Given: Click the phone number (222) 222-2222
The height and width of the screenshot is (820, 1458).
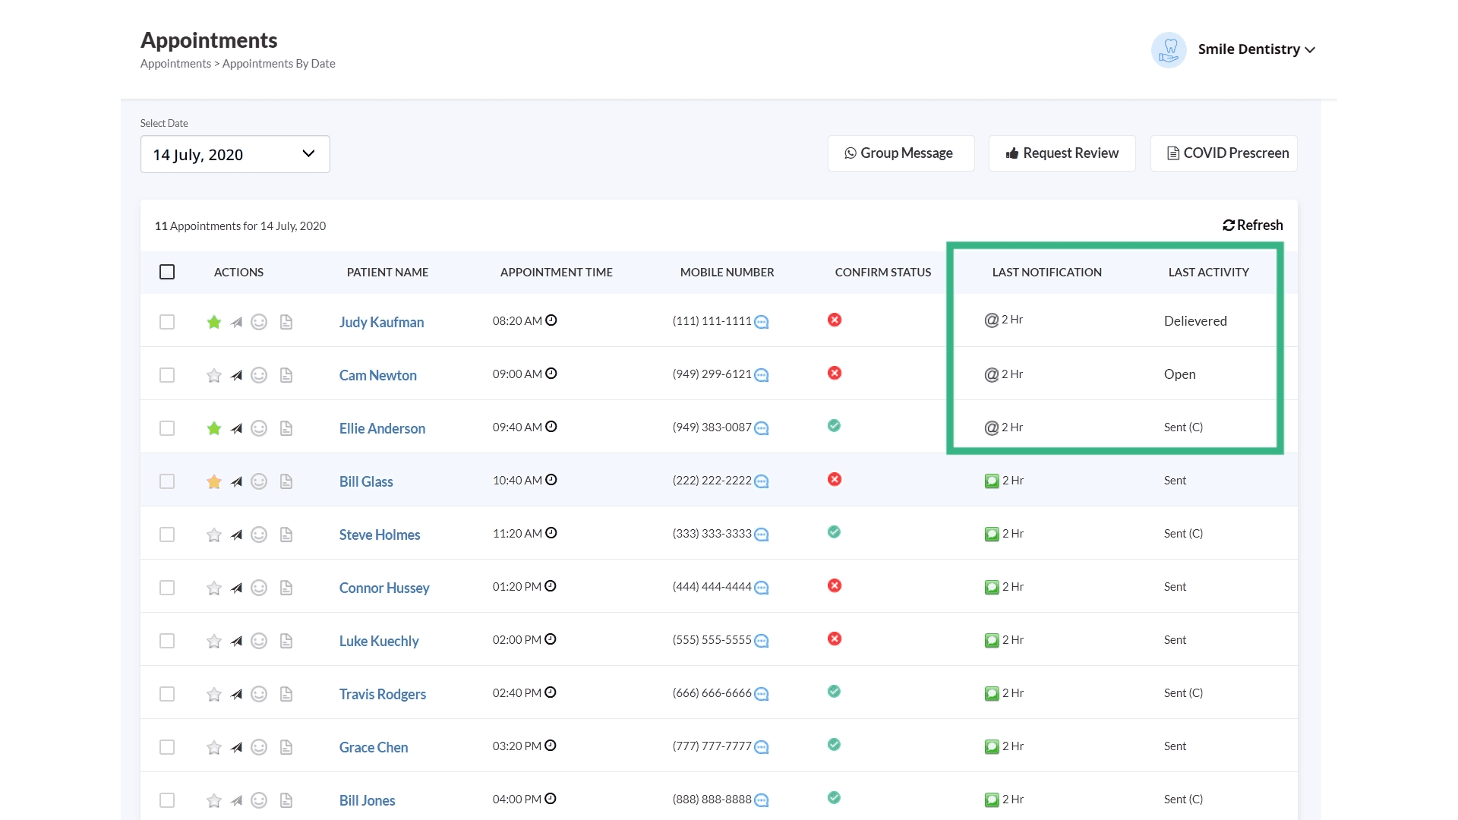Looking at the screenshot, I should point(712,481).
